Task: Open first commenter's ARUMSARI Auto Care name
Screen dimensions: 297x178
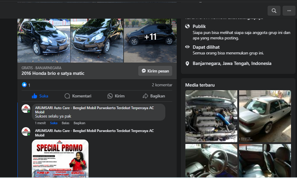Action: (94, 110)
